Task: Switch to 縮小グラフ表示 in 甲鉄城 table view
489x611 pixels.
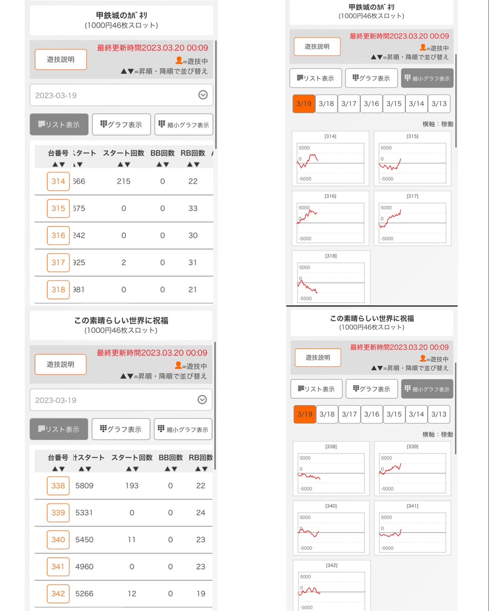Action: point(184,124)
